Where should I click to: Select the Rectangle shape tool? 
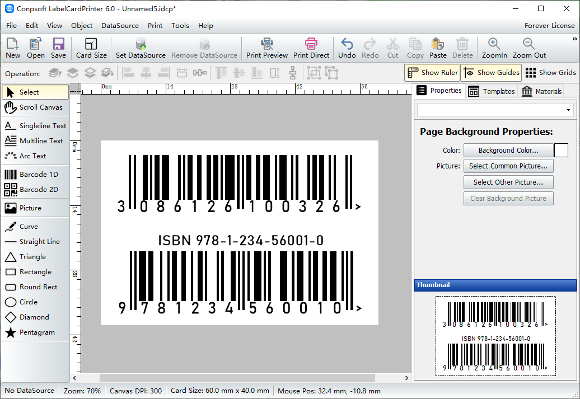35,272
